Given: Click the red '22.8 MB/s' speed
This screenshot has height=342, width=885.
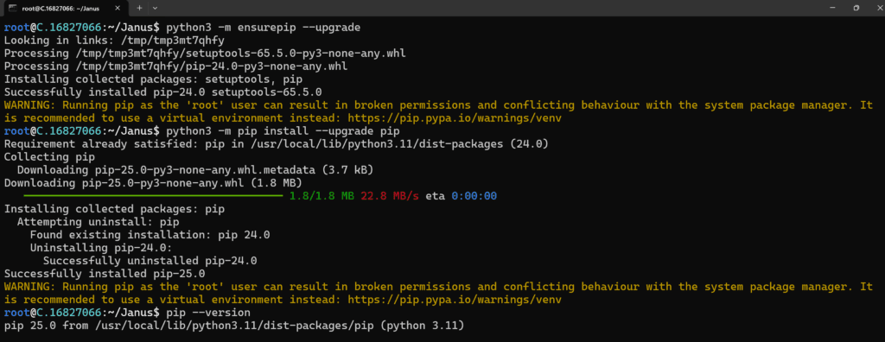Looking at the screenshot, I should pos(390,196).
